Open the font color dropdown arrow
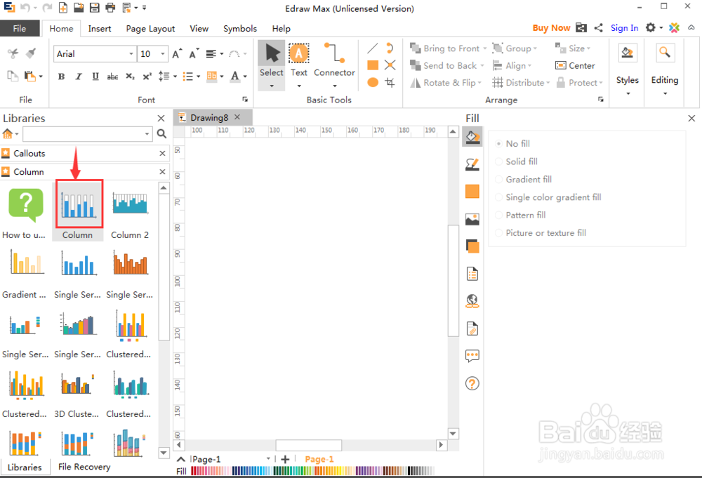Viewport: 702px width, 478px height. point(245,77)
